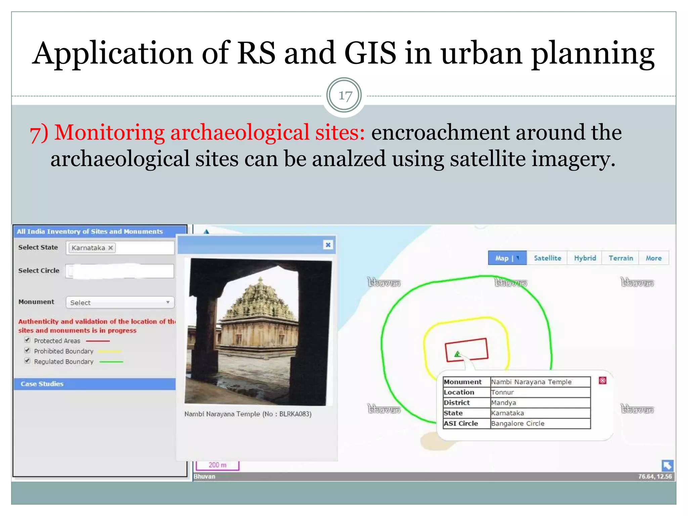Viewport: 688px width, 516px height.
Task: Click the 76.64, 12.56 coordinates readout
Action: coord(655,476)
